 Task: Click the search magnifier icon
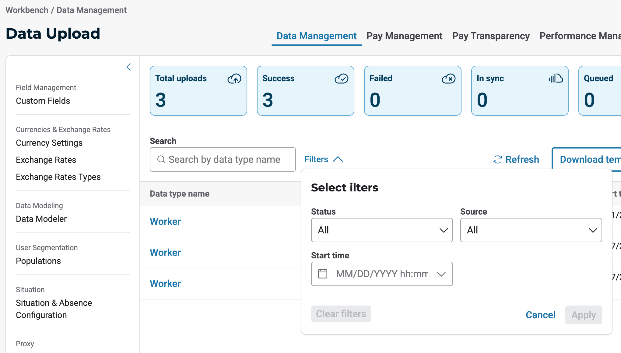pyautogui.click(x=161, y=159)
